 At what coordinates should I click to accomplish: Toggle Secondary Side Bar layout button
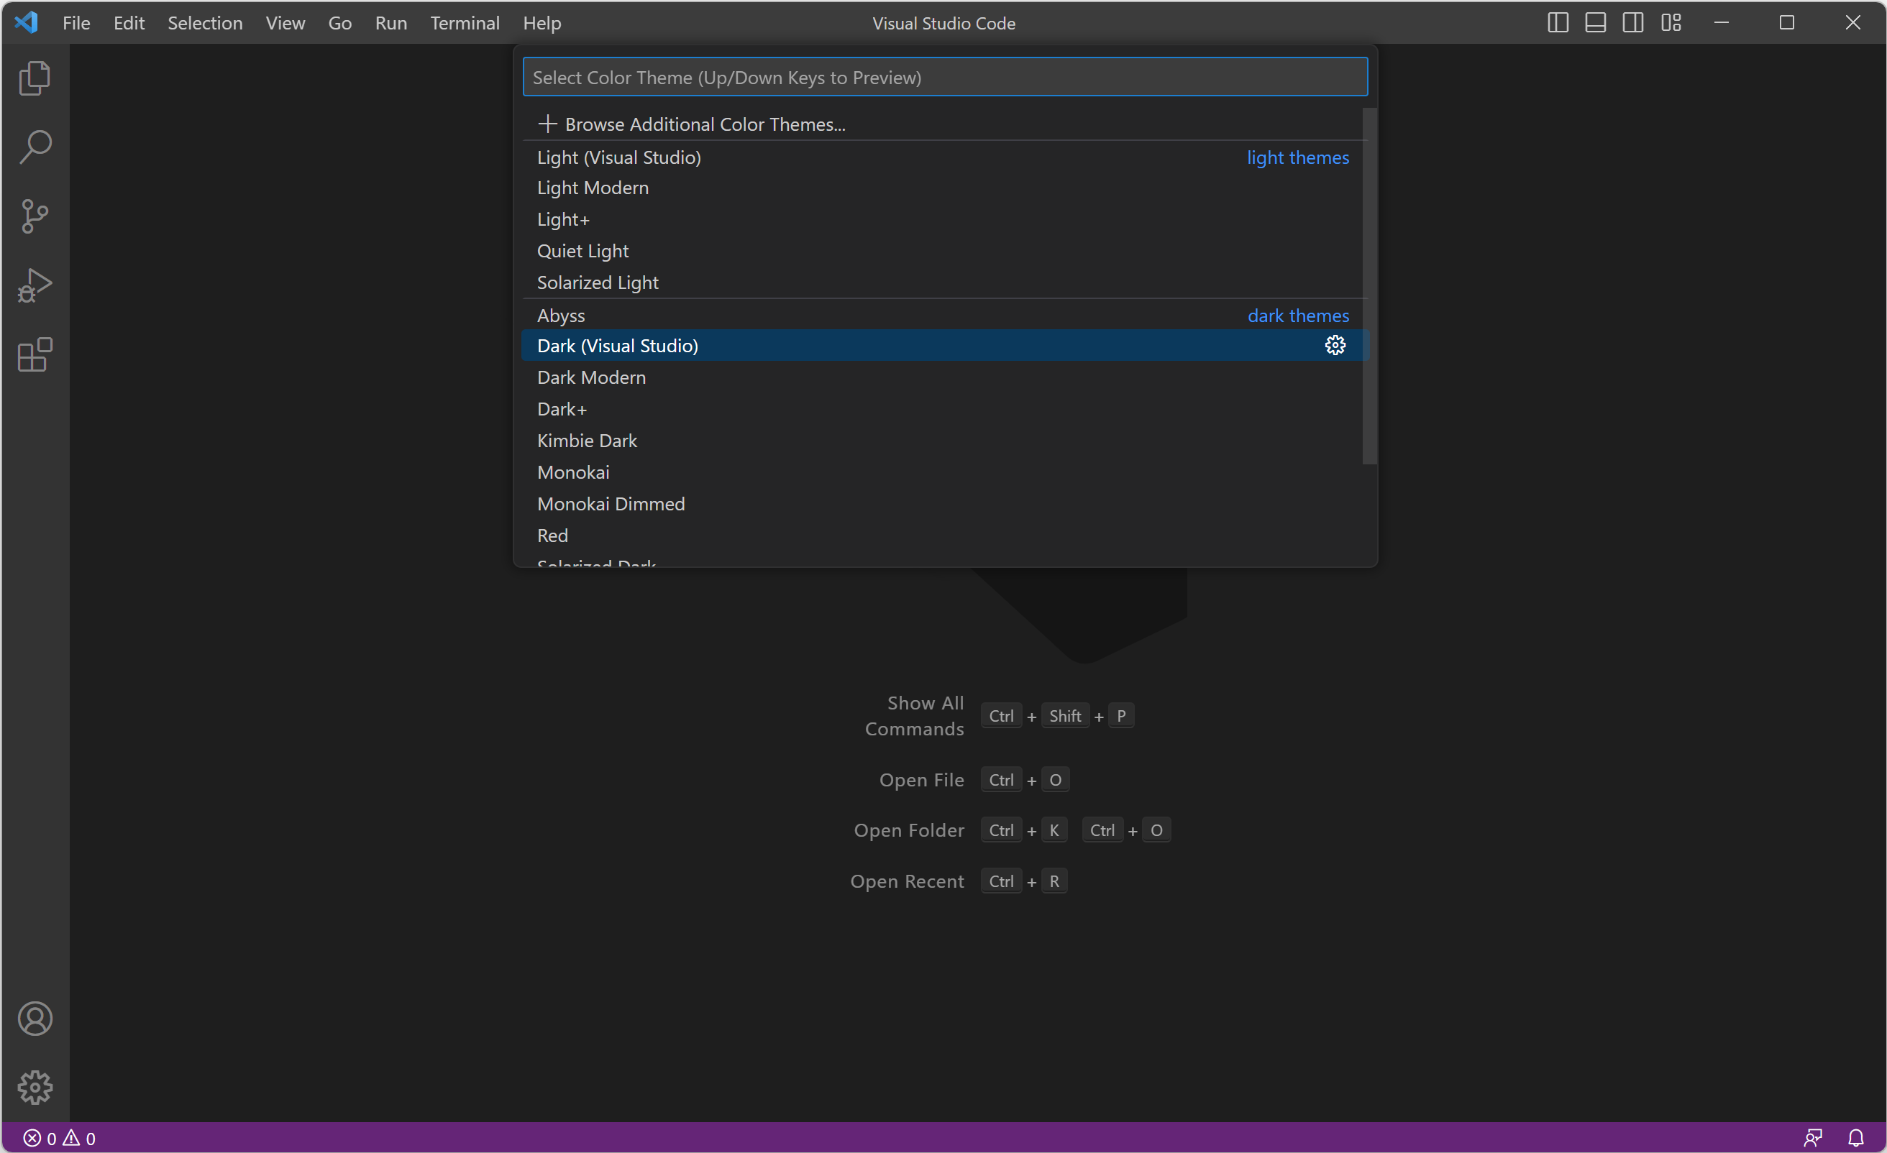click(1632, 23)
